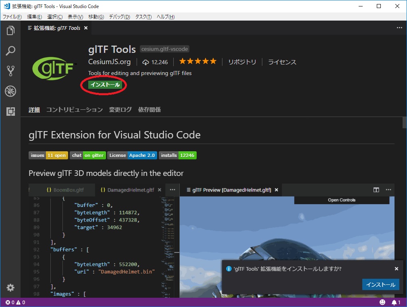
Task: Open the editor more actions menu
Action: [x=399, y=27]
